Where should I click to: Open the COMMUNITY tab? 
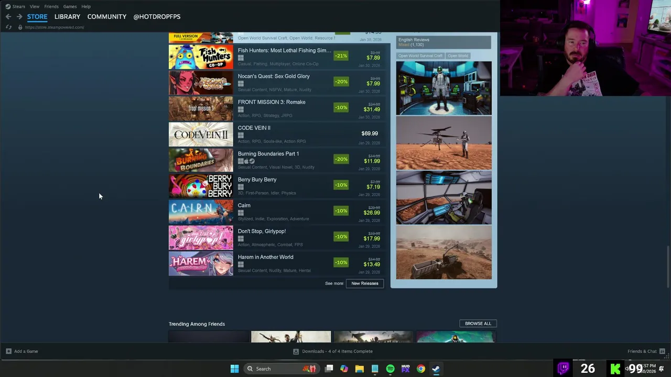click(106, 17)
